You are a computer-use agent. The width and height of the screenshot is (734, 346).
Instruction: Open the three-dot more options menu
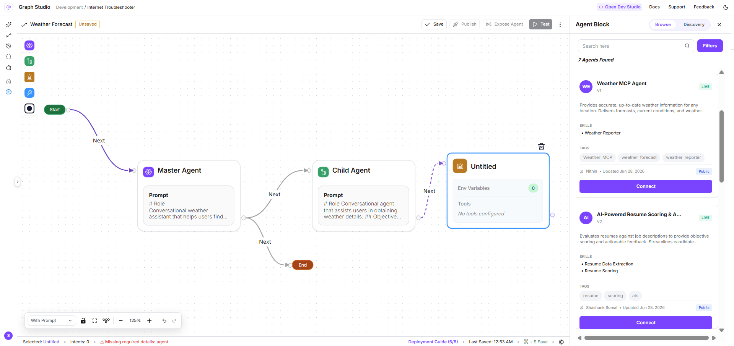pos(560,24)
